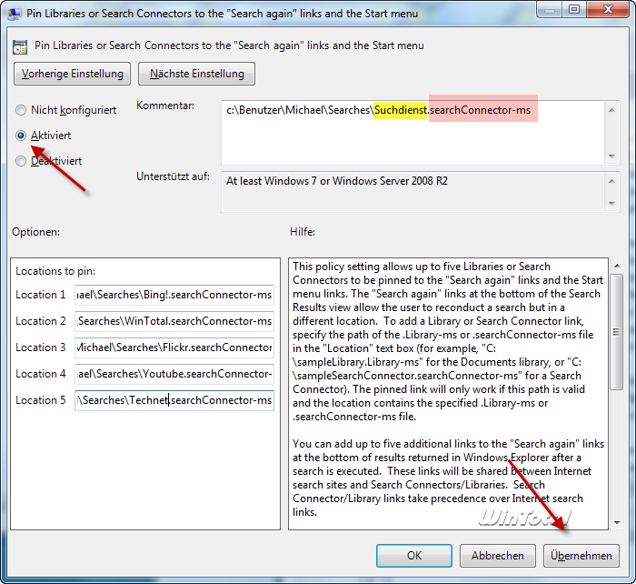This screenshot has width=636, height=584.
Task: Click Unterstützt auf scroll up arrow
Action: (611, 181)
